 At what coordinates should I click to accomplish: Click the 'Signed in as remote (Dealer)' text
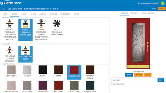[148, 3]
